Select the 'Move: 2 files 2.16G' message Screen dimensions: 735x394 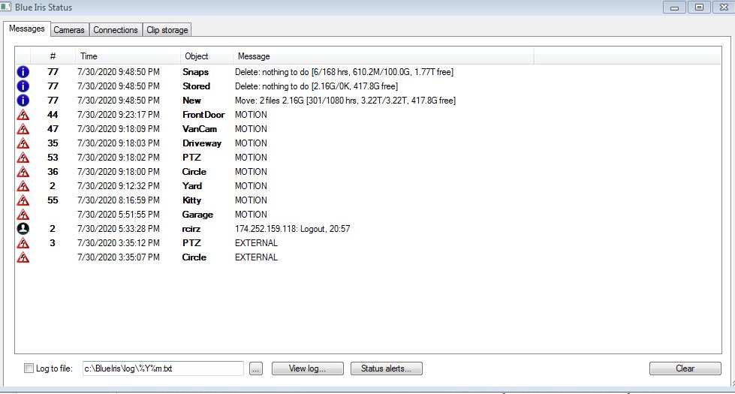(x=345, y=101)
